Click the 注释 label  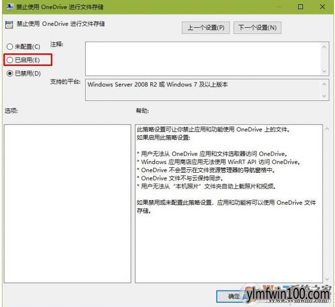pyautogui.click(x=57, y=45)
